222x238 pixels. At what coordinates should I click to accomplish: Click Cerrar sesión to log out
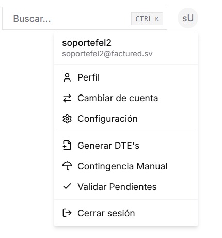(126, 213)
